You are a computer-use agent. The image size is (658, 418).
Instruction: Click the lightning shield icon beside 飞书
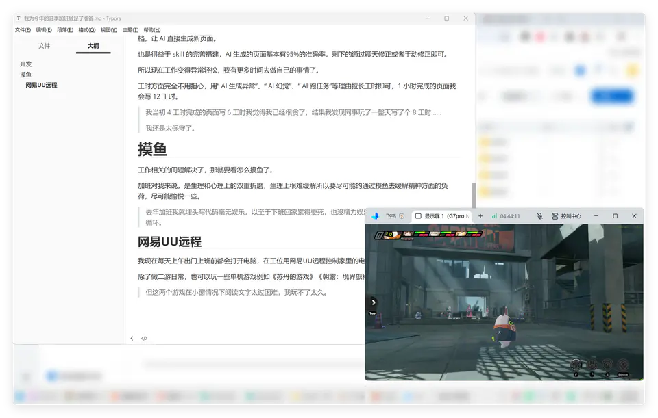pyautogui.click(x=402, y=216)
